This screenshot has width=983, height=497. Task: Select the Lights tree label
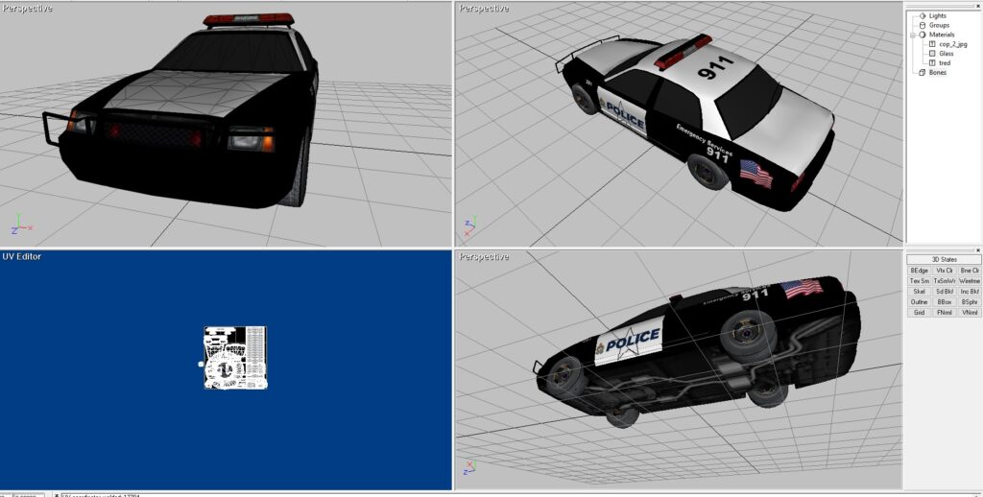pos(938,15)
